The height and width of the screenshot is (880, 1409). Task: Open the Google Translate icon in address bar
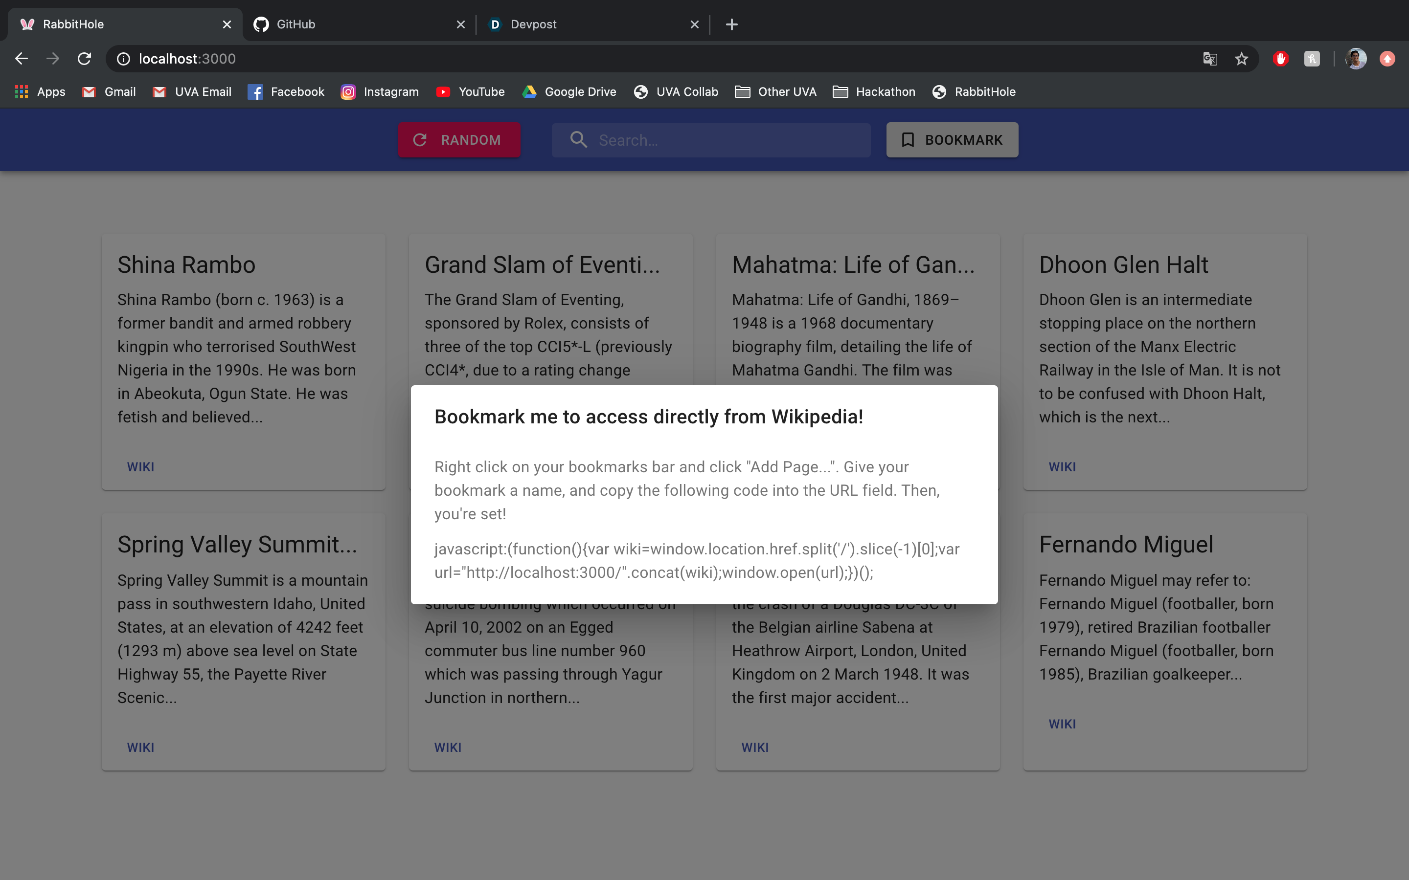tap(1210, 59)
